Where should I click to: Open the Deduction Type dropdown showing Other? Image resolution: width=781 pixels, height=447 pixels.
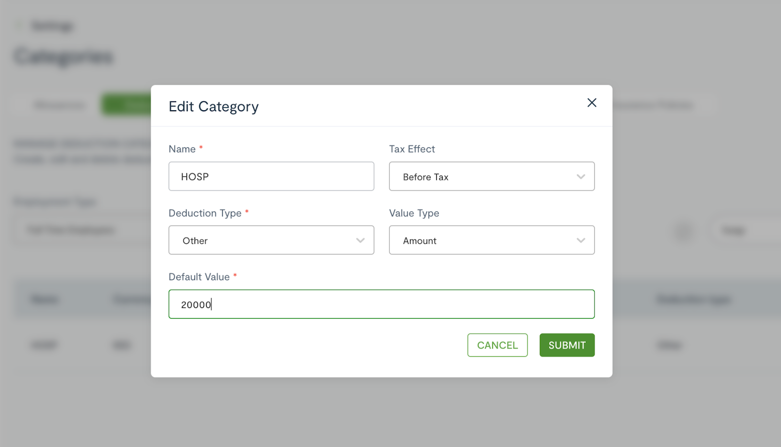point(271,240)
